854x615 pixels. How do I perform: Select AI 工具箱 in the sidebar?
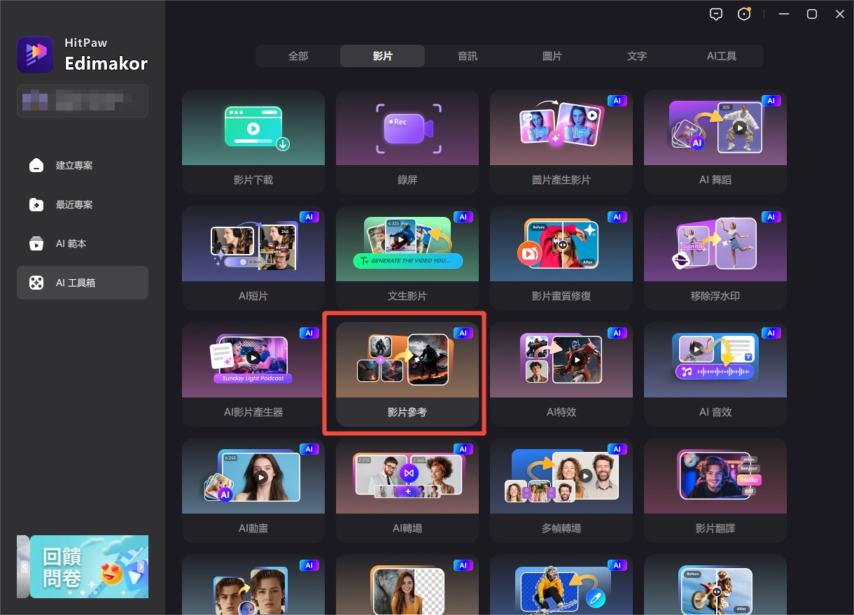(83, 283)
